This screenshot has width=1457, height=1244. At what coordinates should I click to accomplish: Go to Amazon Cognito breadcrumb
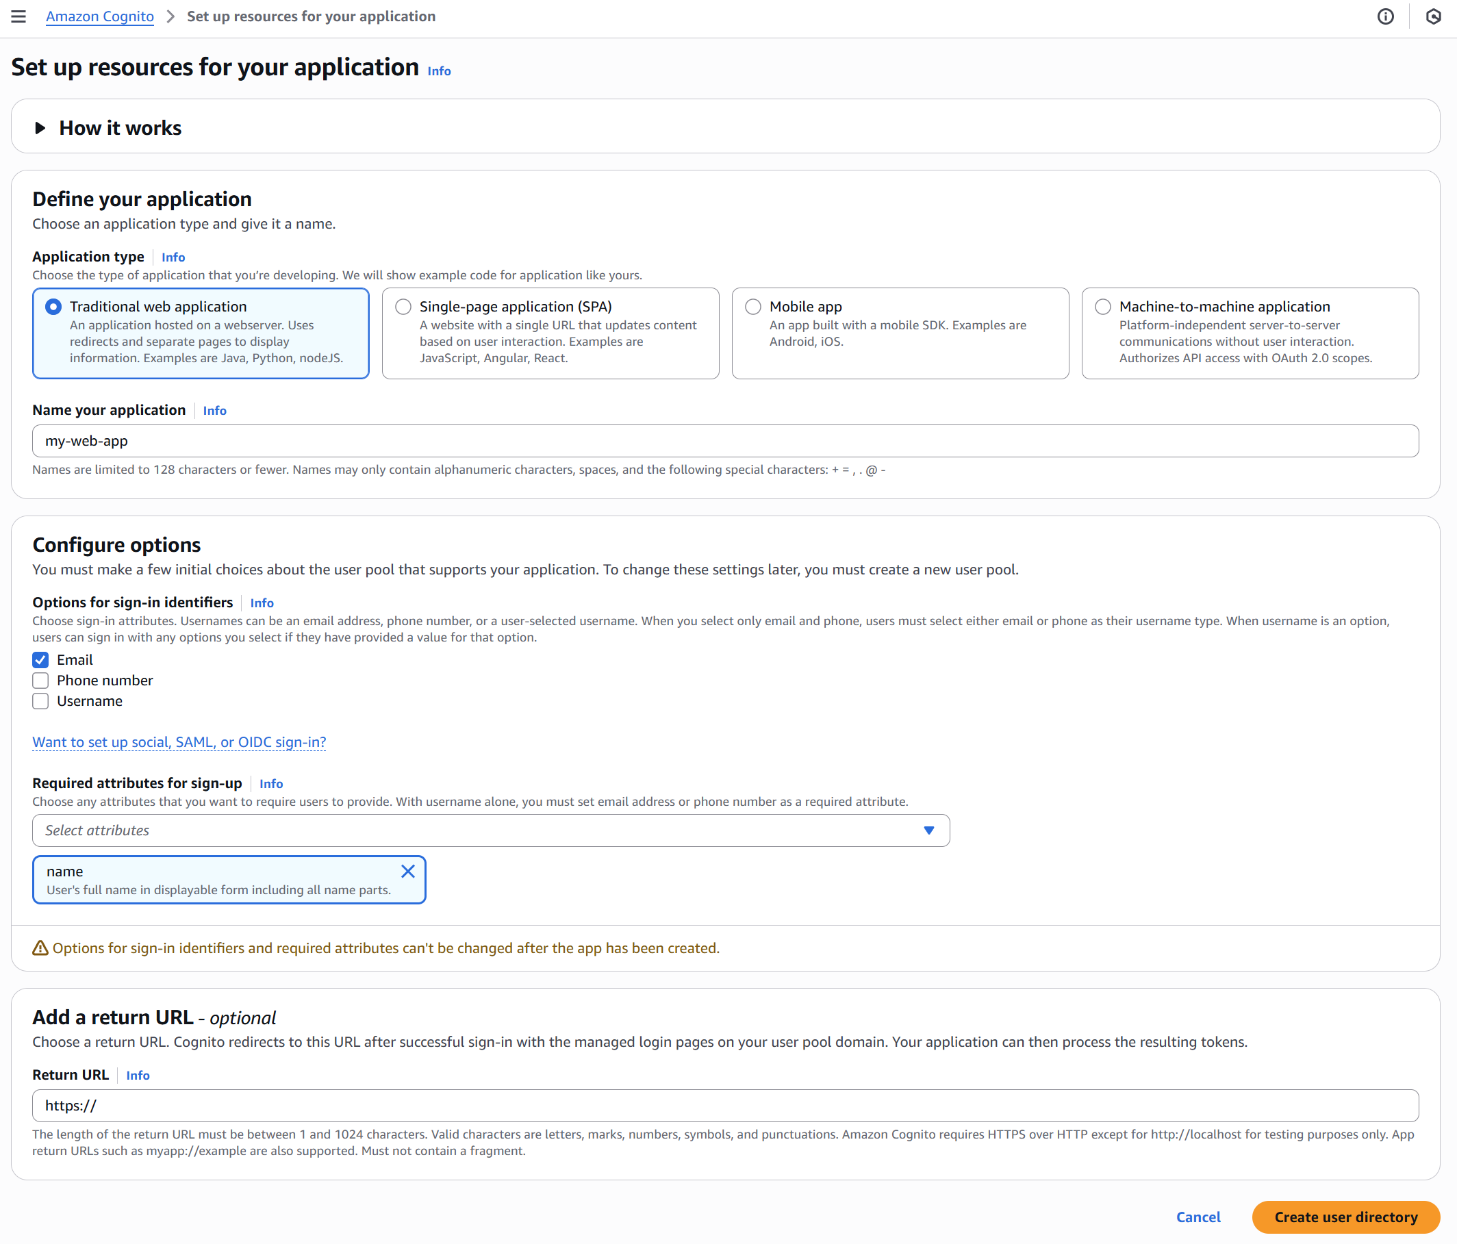99,16
